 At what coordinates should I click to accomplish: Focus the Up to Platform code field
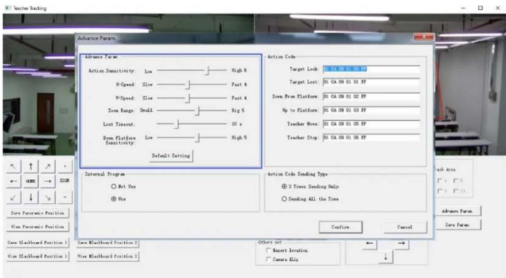371,110
